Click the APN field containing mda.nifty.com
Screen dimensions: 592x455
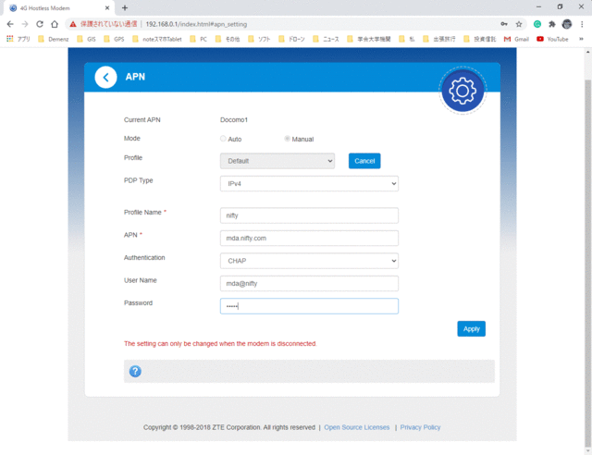point(309,239)
